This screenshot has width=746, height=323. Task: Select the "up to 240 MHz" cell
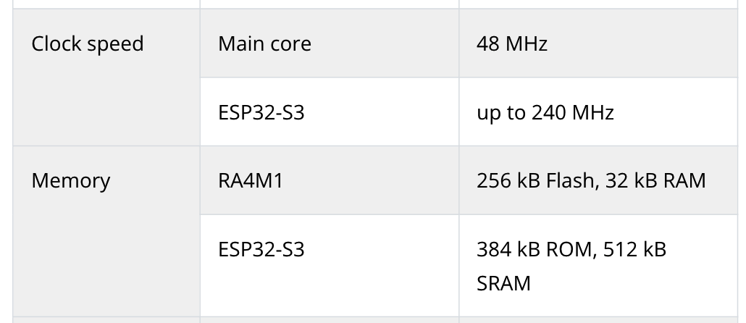pyautogui.click(x=545, y=113)
